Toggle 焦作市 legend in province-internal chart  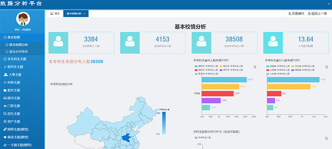pyautogui.click(x=206, y=74)
